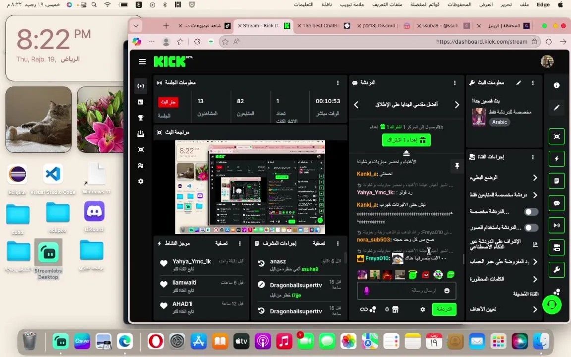Open channel actions panel three-dot menu
This screenshot has height=357, width=571.
(x=533, y=157)
